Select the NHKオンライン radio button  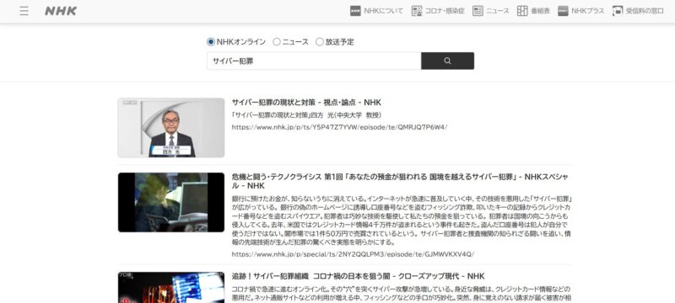(x=210, y=42)
